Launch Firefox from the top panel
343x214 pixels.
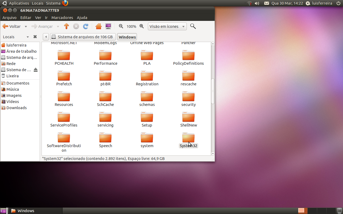(x=65, y=3)
